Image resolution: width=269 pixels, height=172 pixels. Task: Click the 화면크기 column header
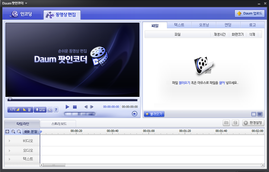(238, 34)
